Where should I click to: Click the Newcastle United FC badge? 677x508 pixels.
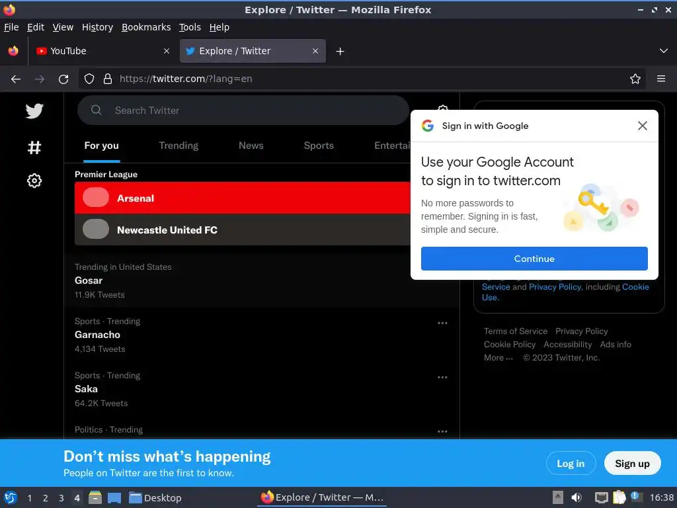tap(96, 230)
